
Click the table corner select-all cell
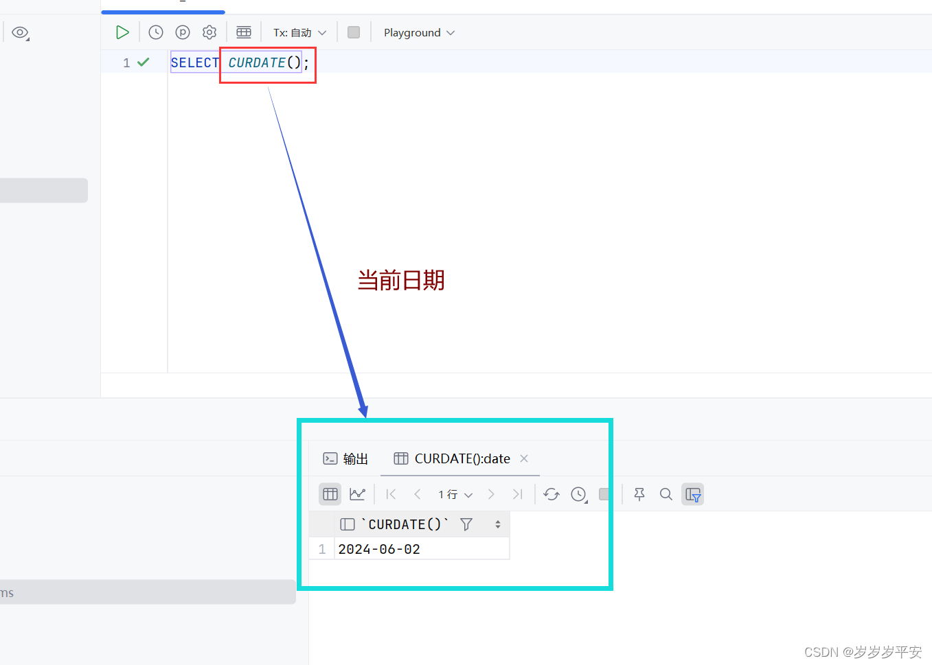tap(322, 524)
